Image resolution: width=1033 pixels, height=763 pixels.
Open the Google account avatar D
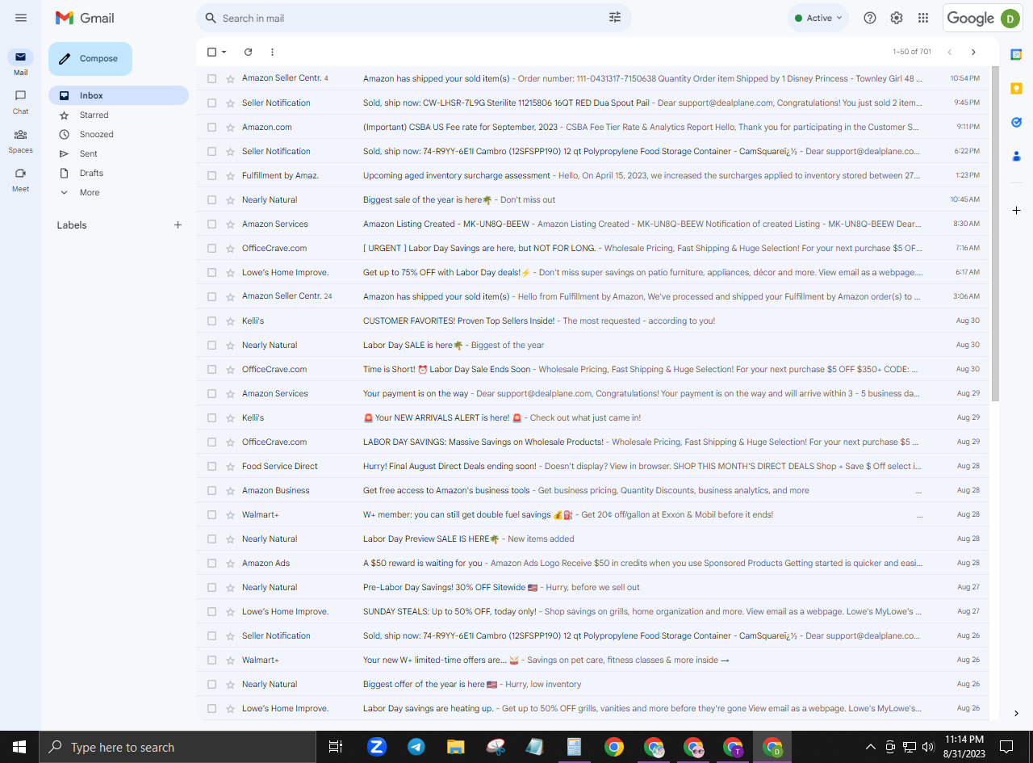1010,19
